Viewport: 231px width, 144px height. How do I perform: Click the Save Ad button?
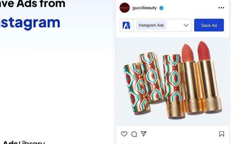point(209,25)
